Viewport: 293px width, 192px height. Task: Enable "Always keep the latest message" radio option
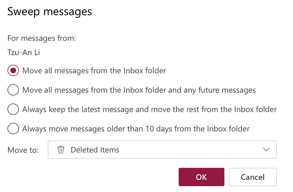13,109
